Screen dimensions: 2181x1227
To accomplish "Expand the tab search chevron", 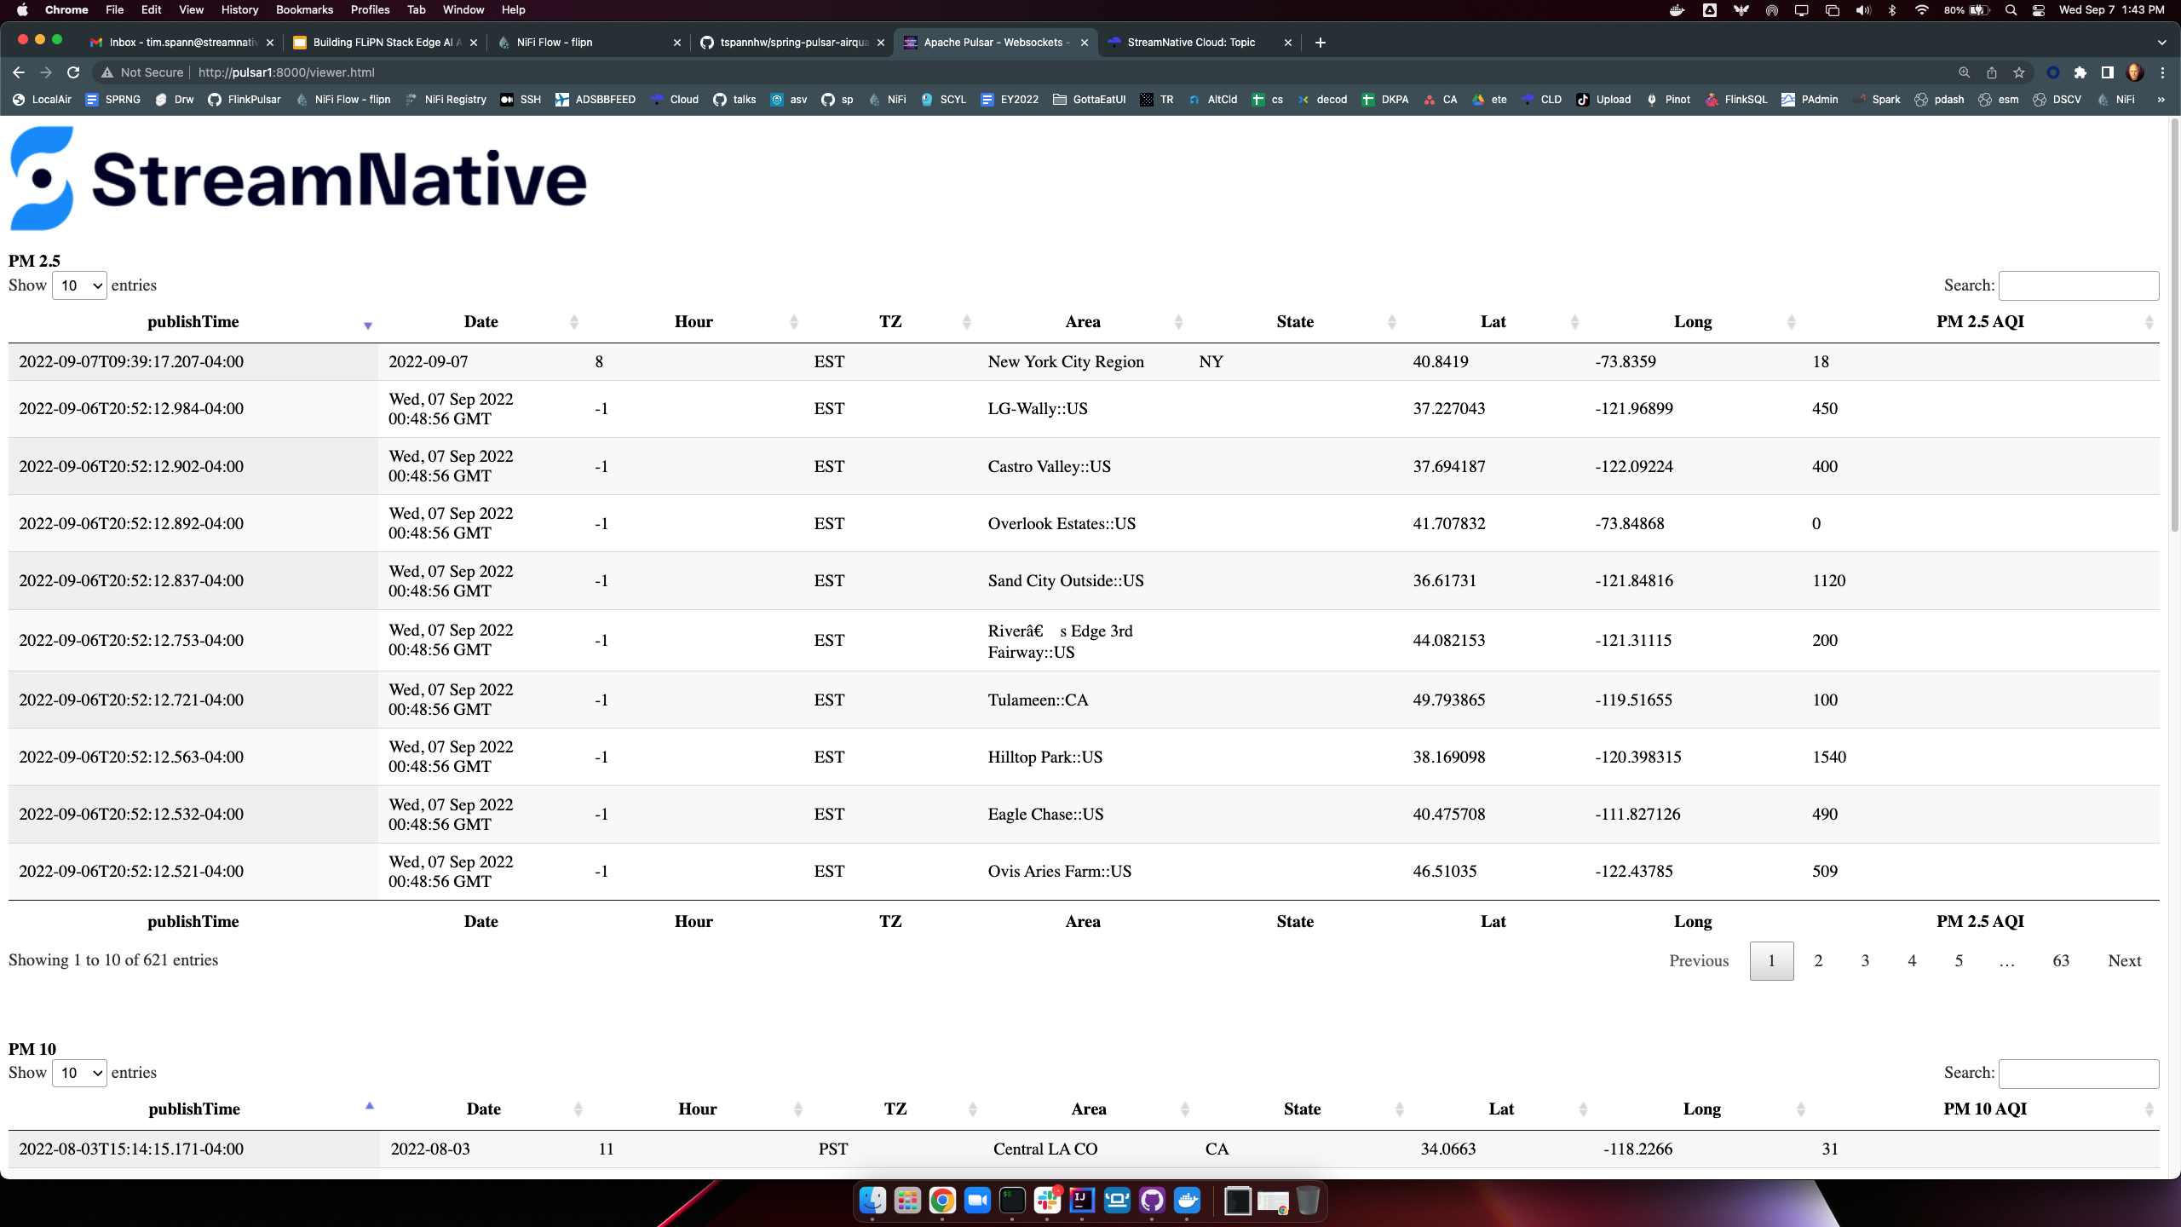I will pos(2161,42).
